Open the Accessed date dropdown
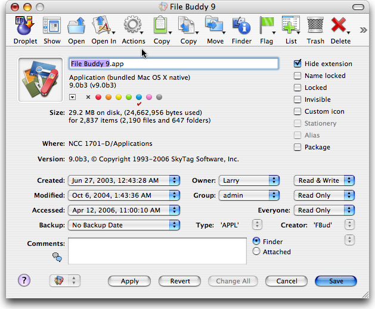This screenshot has width=375, height=309. tap(123, 210)
